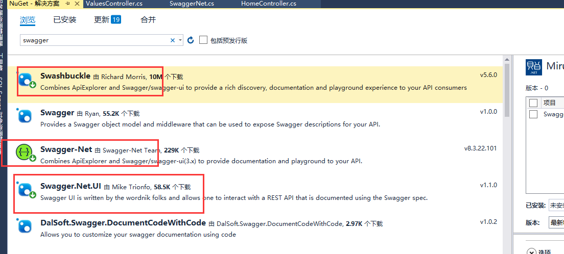
Task: Select the Swagger-Net package title
Action: coord(66,149)
